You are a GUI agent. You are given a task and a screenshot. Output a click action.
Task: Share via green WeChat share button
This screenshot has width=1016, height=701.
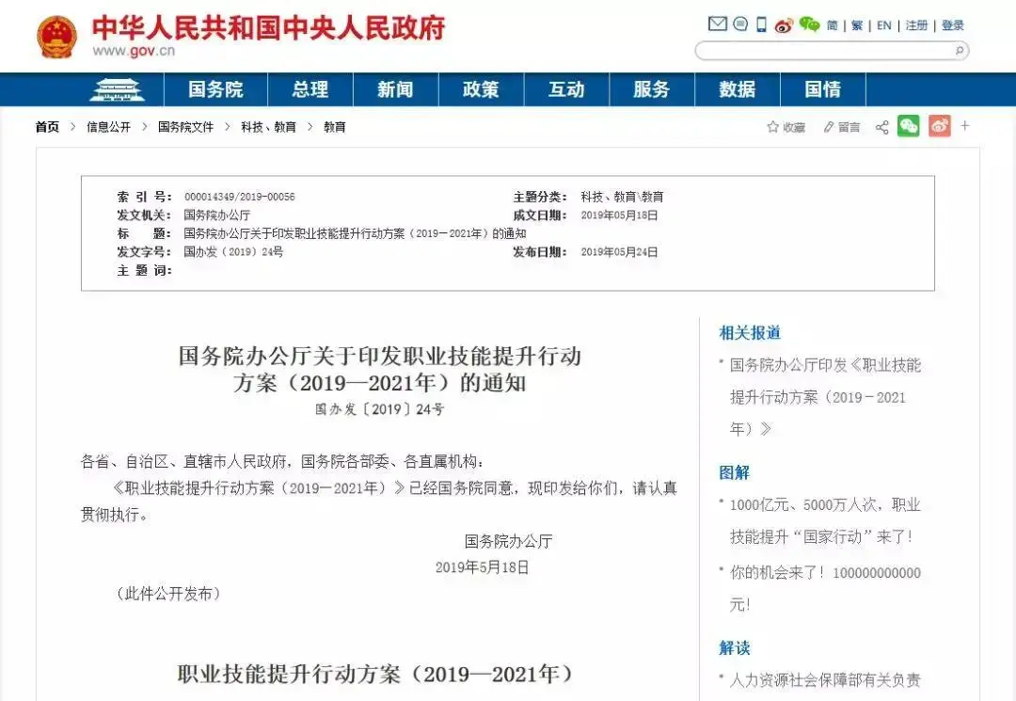point(908,126)
